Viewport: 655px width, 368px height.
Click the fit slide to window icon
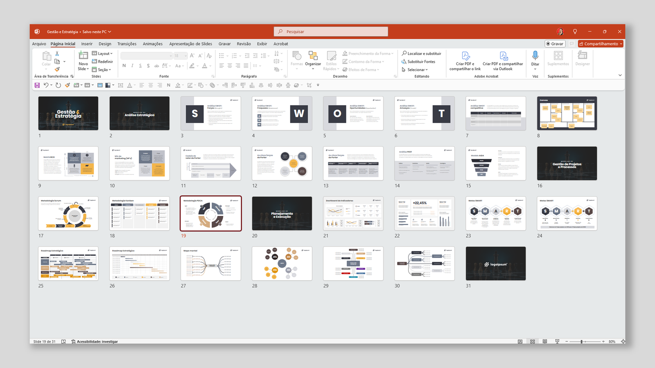click(623, 341)
